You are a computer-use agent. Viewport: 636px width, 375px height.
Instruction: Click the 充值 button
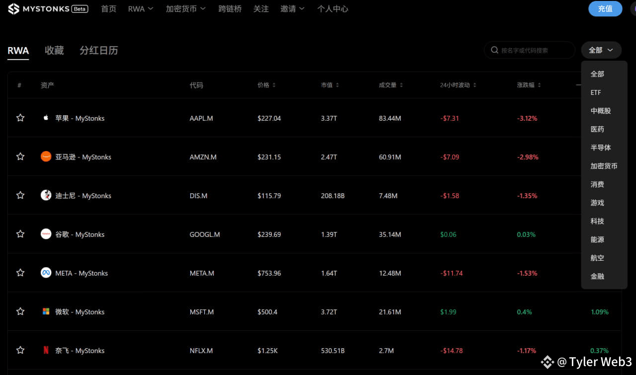coord(605,9)
